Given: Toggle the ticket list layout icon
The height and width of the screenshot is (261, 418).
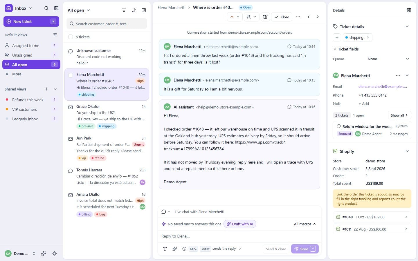Looking at the screenshot, I should tap(144, 10).
